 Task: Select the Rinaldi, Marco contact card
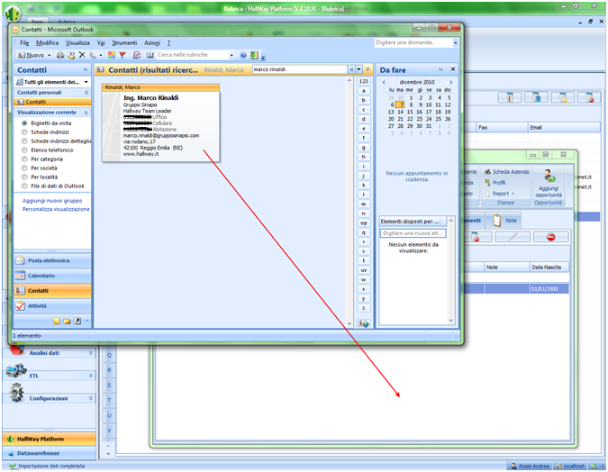[x=160, y=123]
